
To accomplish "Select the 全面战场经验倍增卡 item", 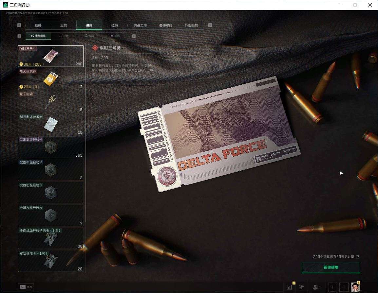I will pyautogui.click(x=51, y=238).
